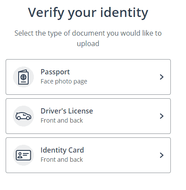
Task: Click the globe emblem on the passport icon
Action: 23,77
